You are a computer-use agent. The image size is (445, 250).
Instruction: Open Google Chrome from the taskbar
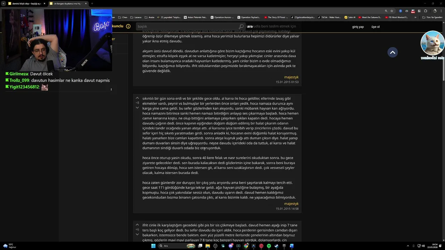tap(246, 246)
